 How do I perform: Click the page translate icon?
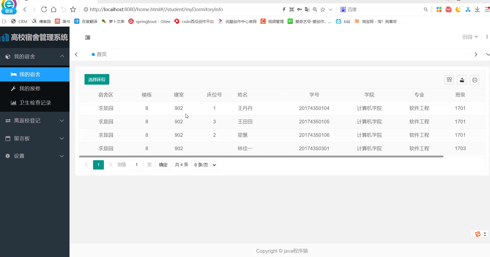coord(307,10)
